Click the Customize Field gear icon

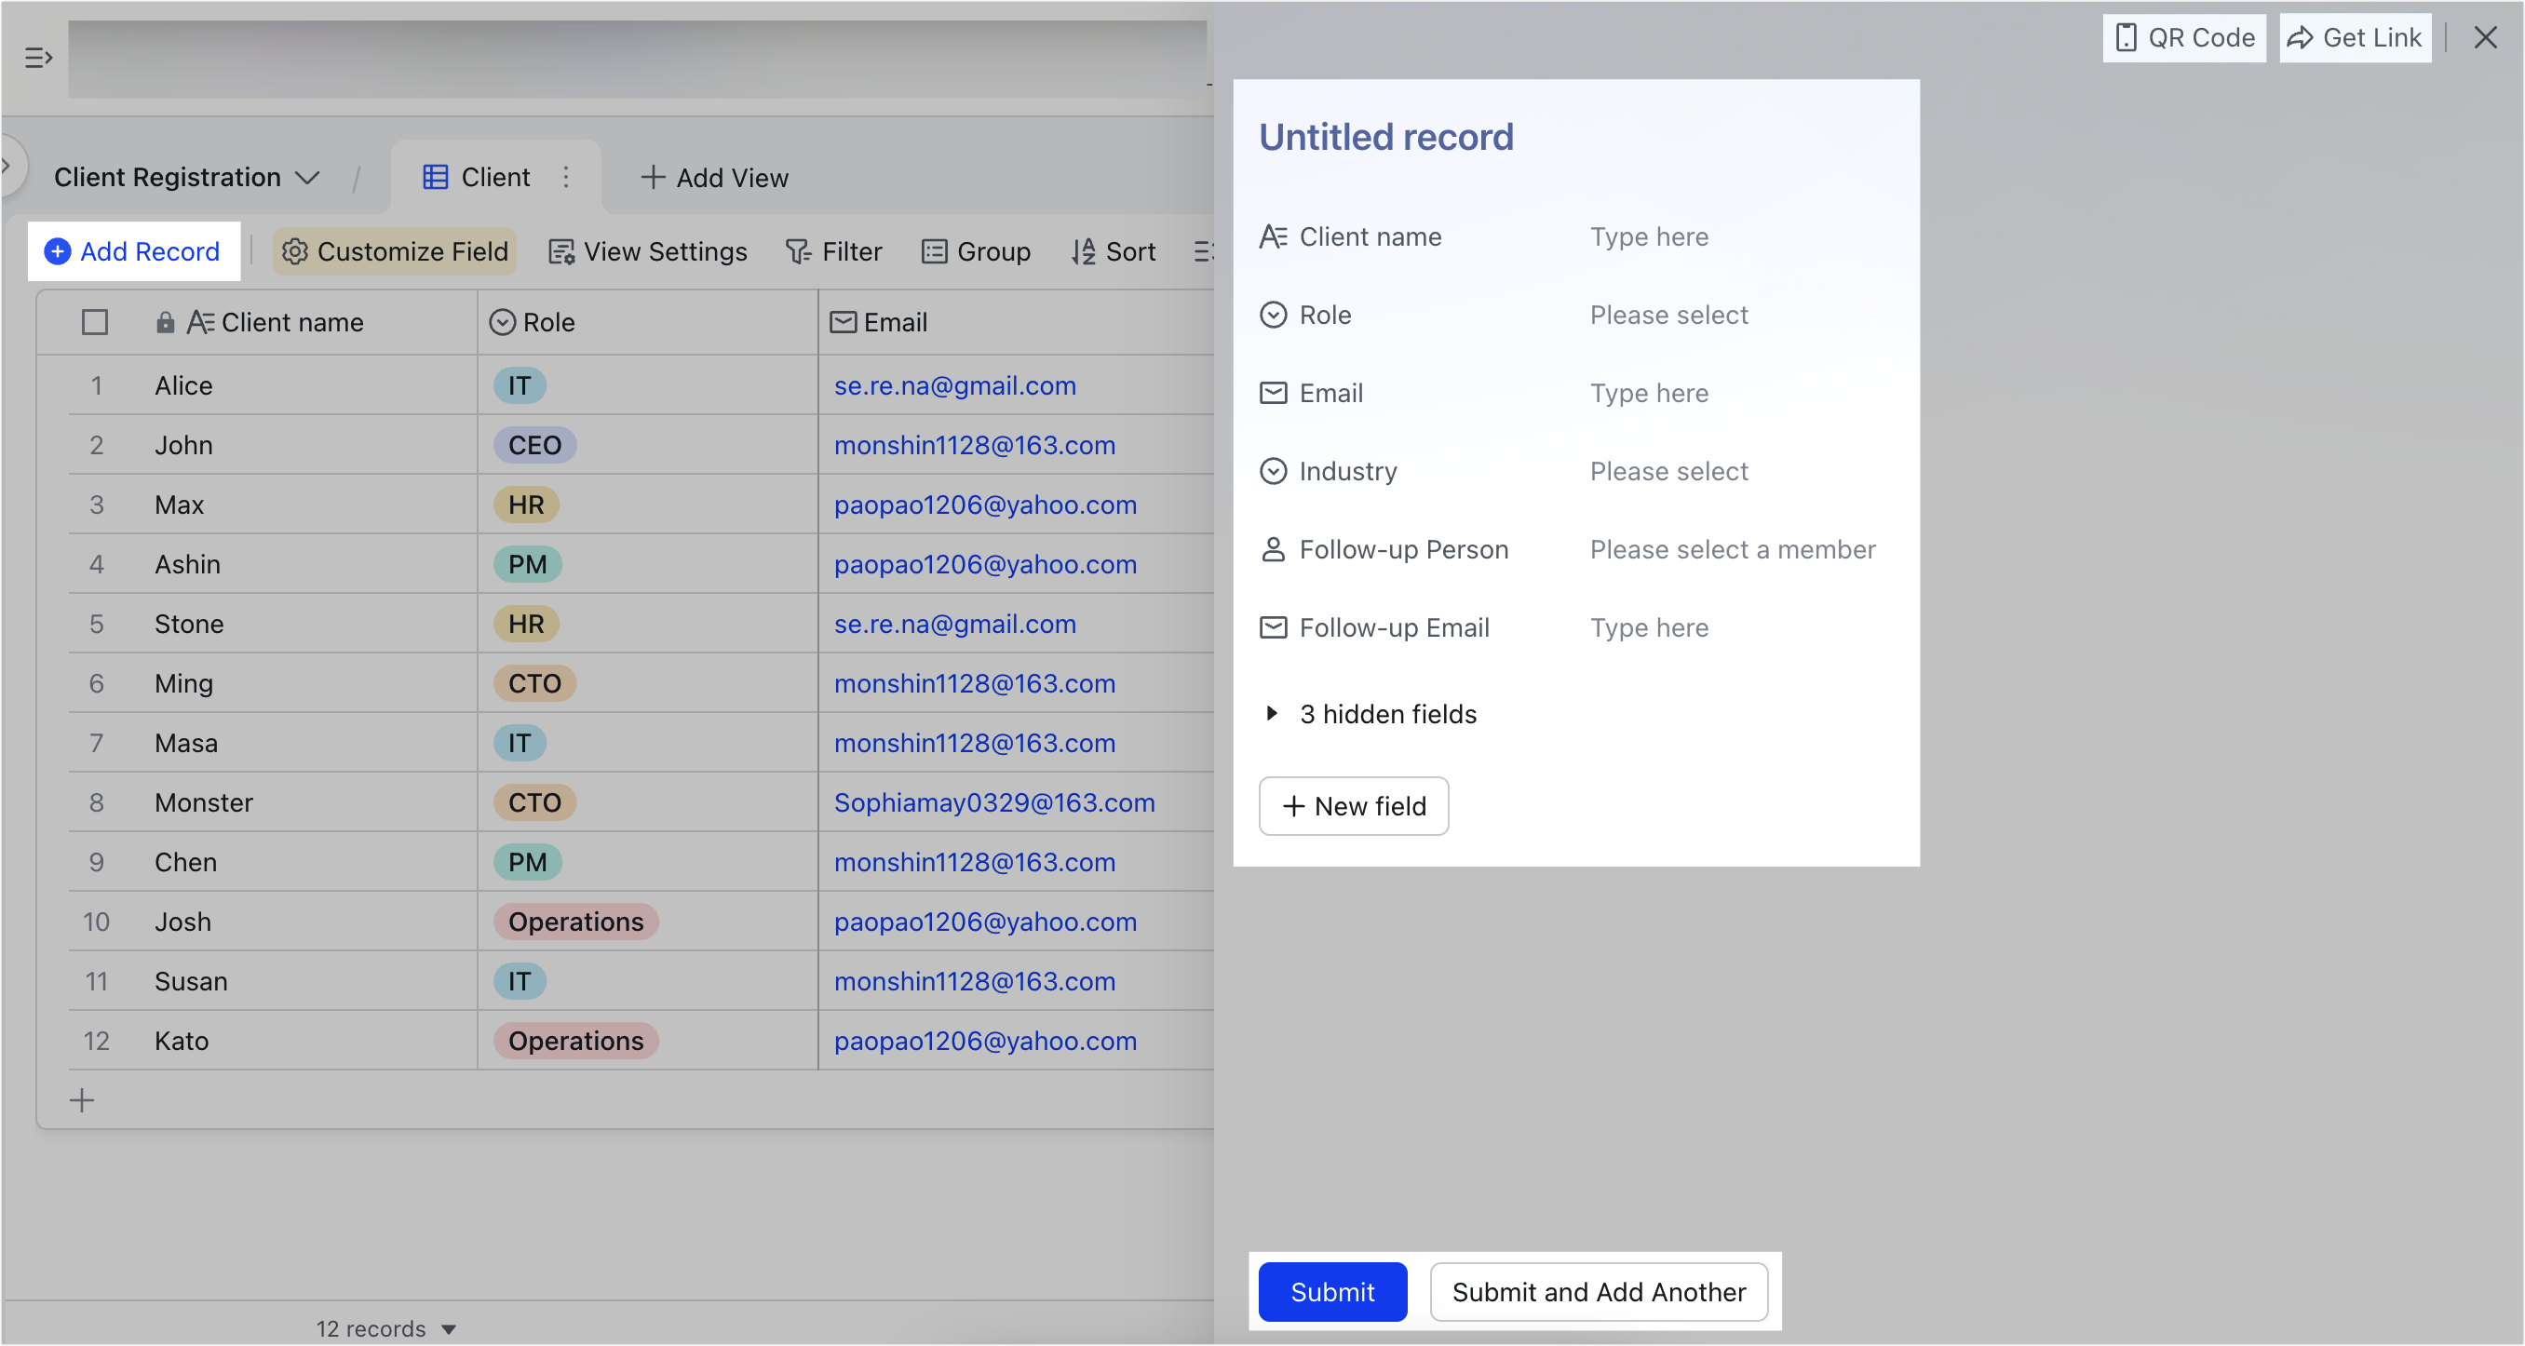tap(295, 252)
